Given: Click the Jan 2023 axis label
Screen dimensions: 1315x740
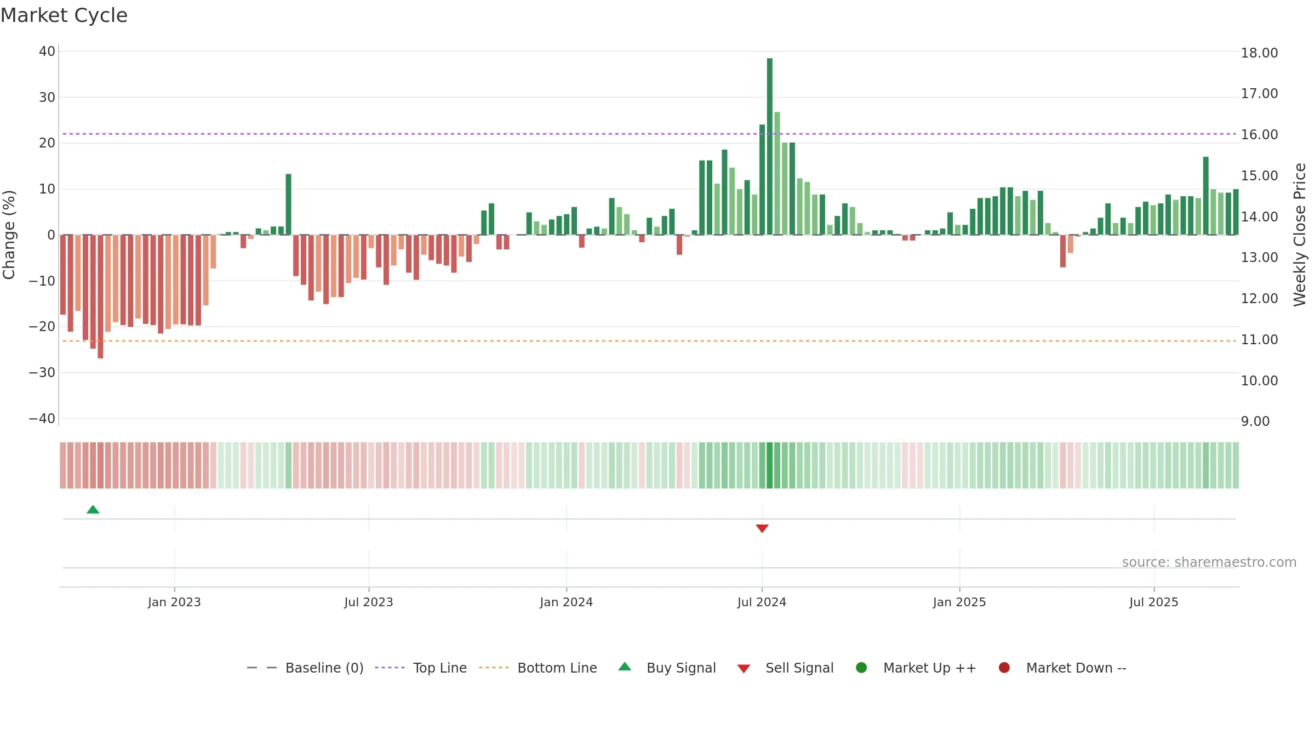Looking at the screenshot, I should (174, 602).
